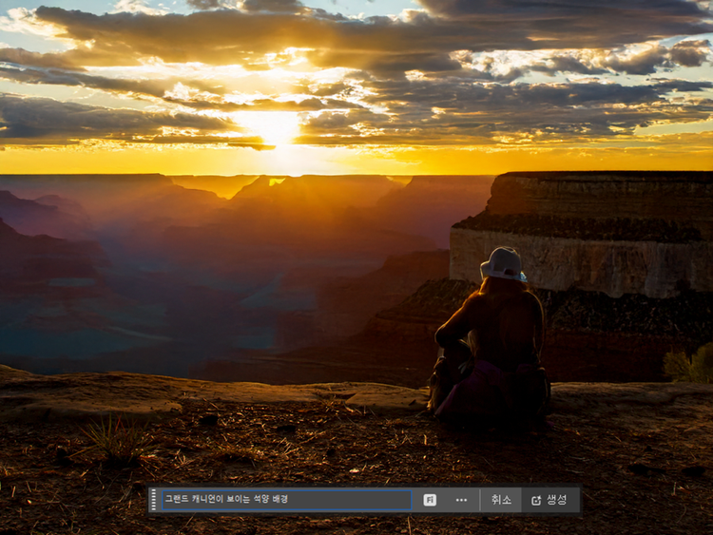
Task: Click the generative fill prompt text field
Action: pos(287,500)
